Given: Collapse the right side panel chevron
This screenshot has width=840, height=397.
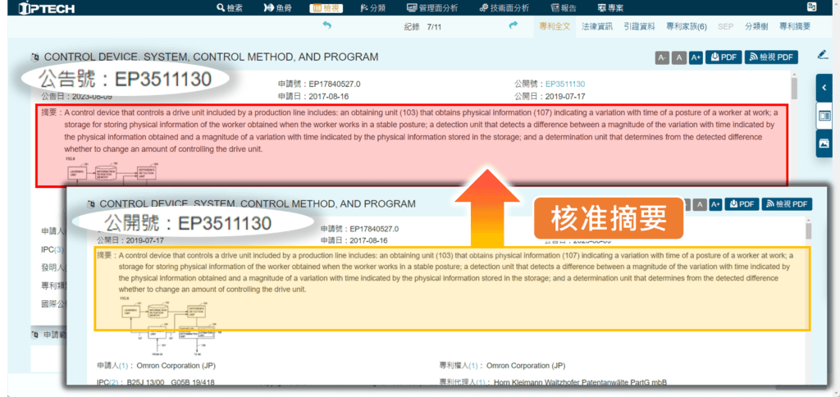Looking at the screenshot, I should (x=824, y=87).
